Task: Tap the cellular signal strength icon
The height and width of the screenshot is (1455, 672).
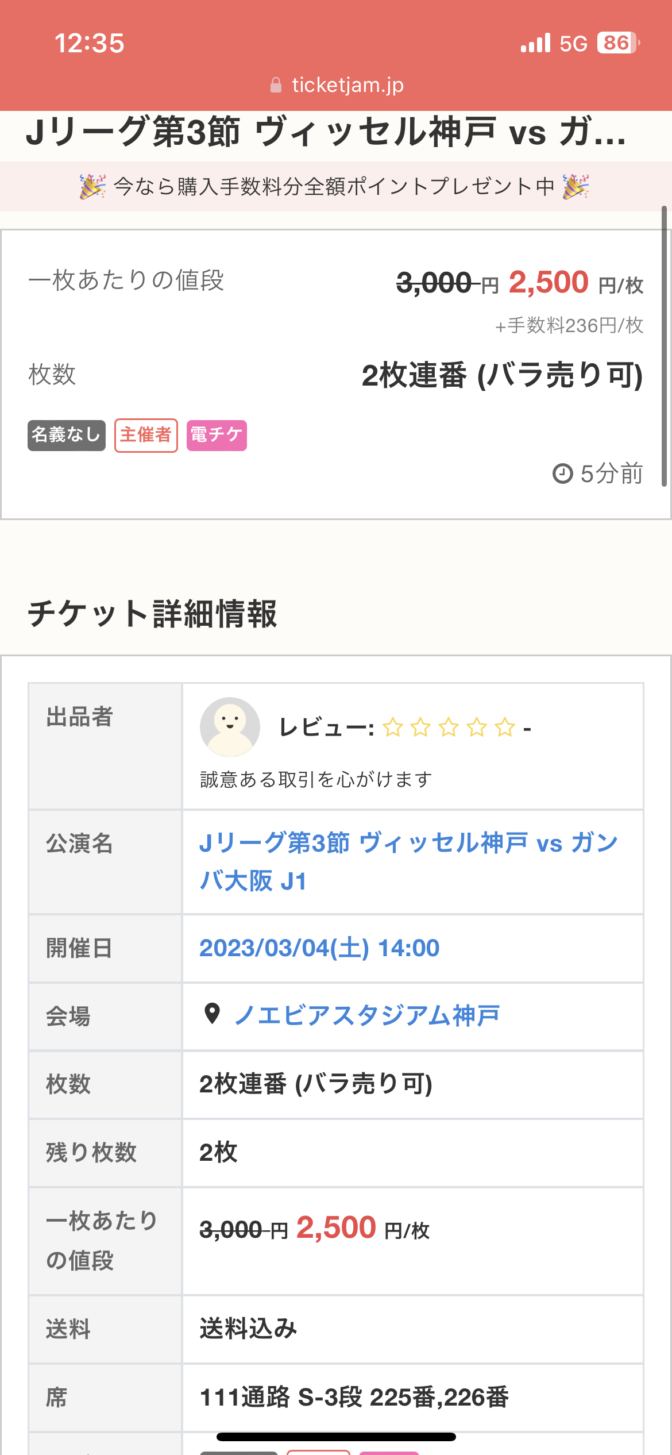Action: click(535, 43)
